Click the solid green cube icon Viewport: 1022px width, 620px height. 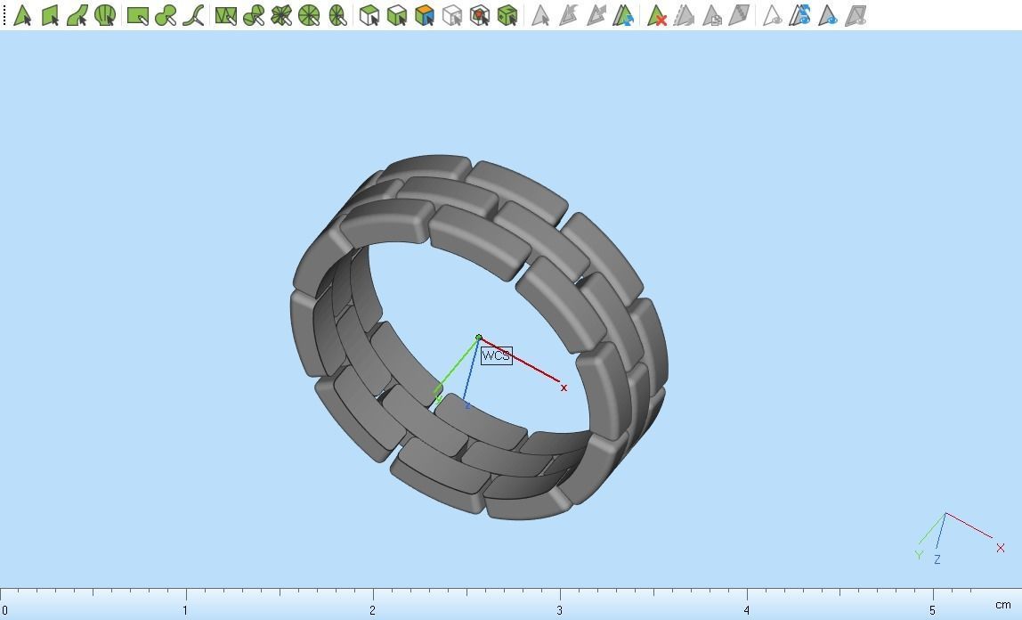(x=507, y=15)
